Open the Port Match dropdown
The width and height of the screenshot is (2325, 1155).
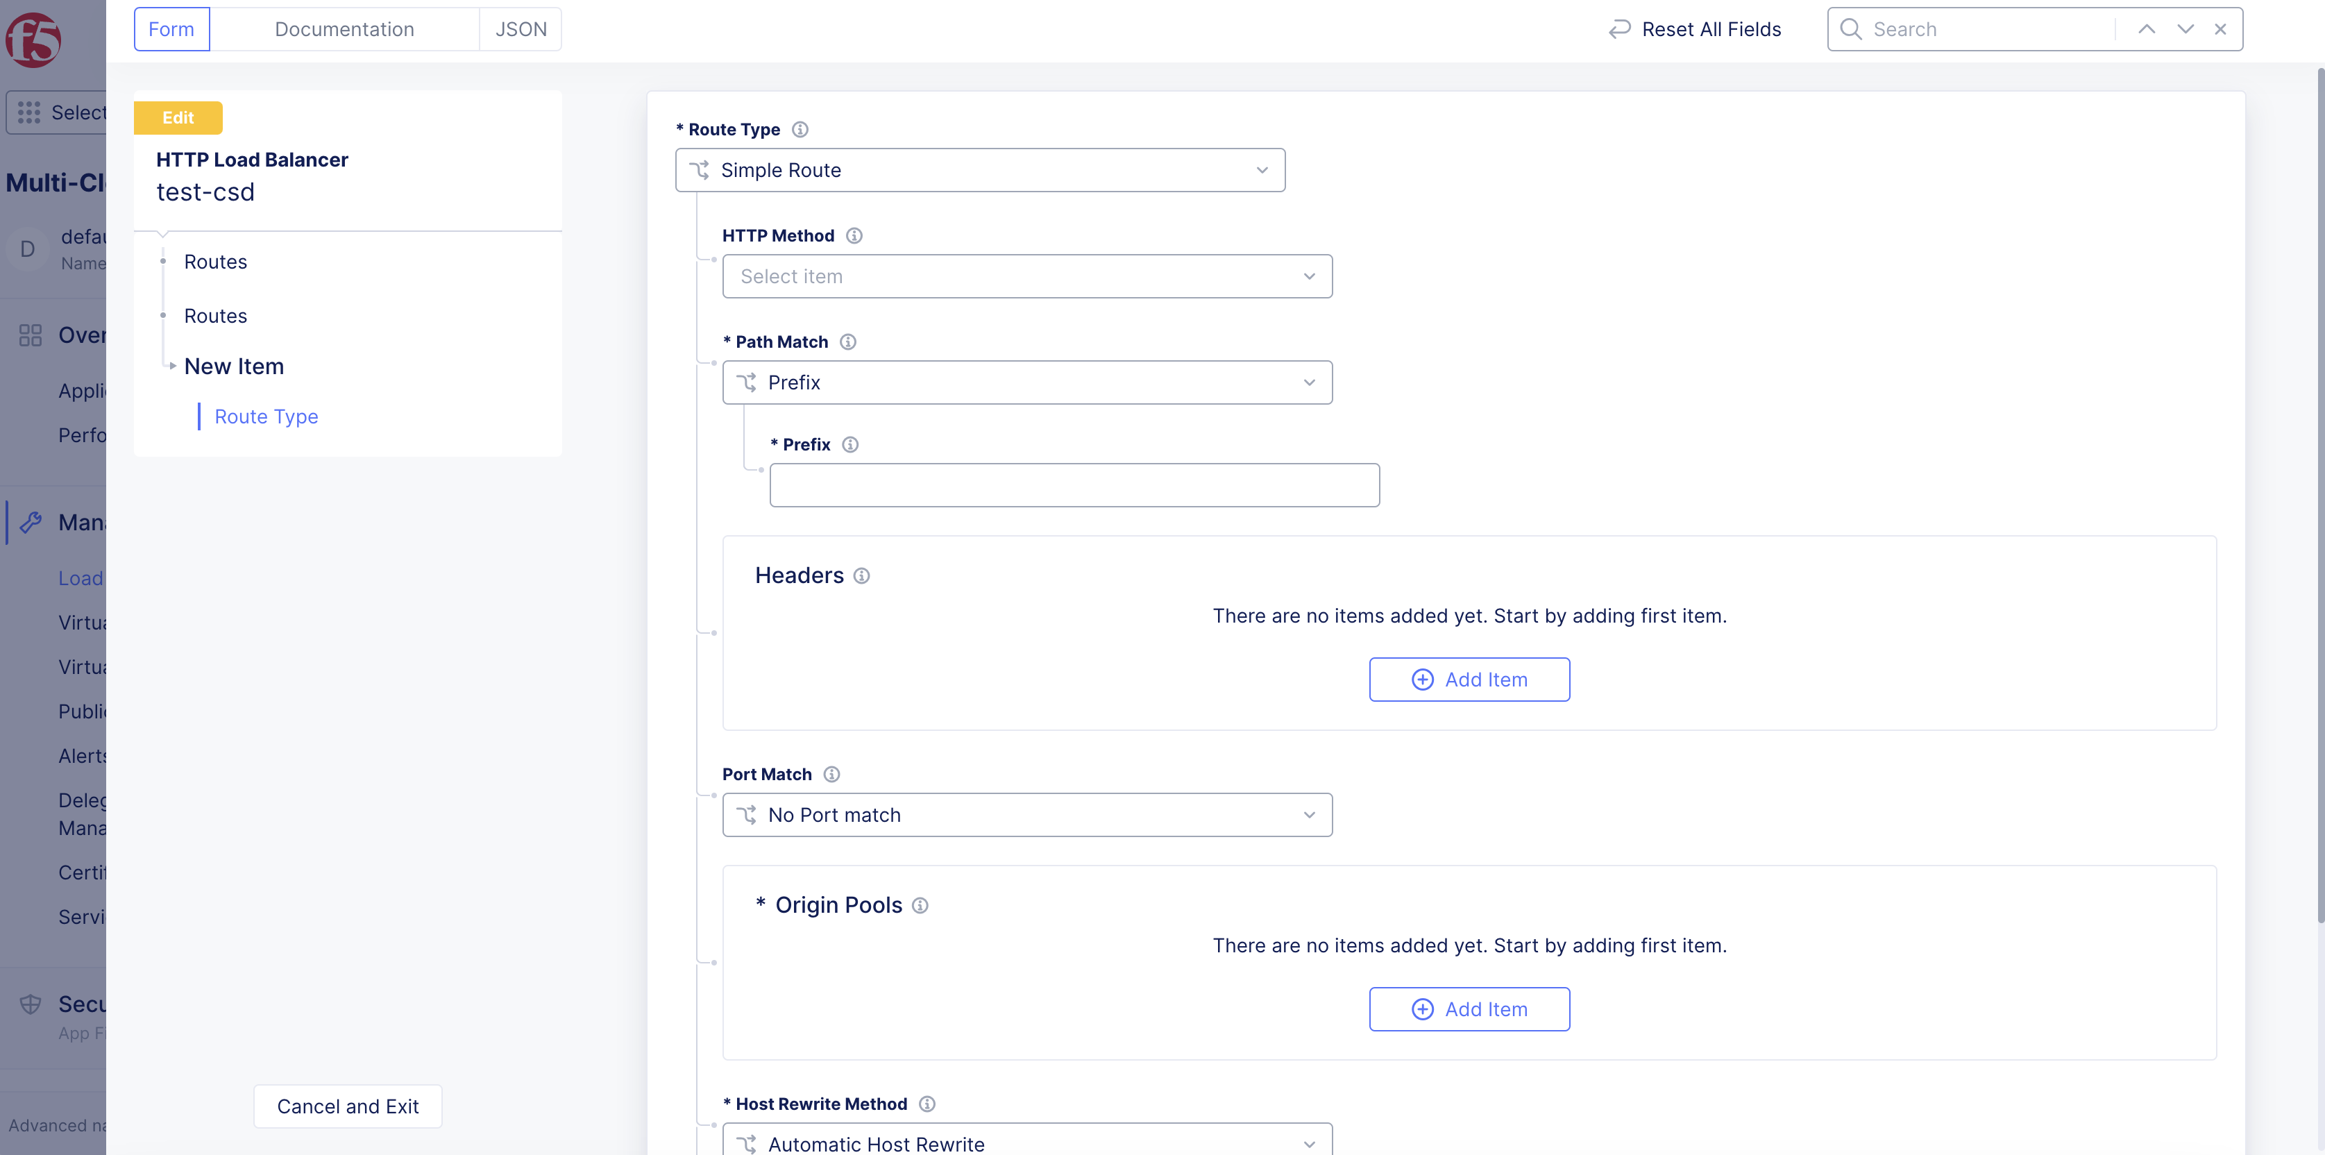coord(1027,815)
